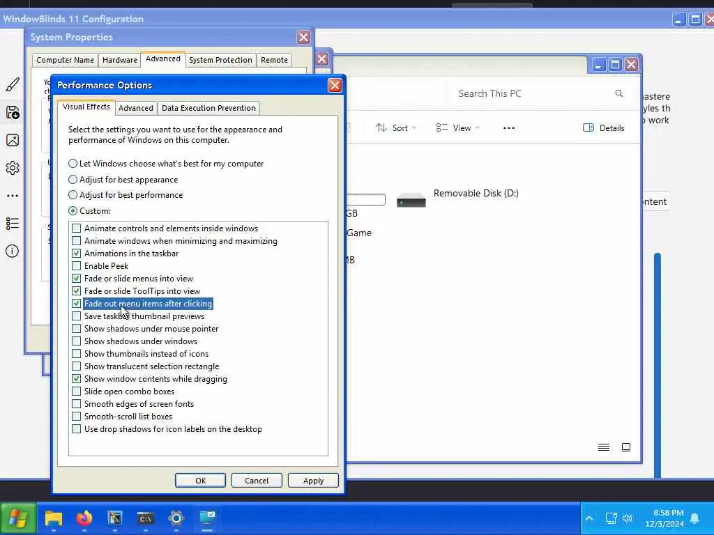Open Hardware tab in System Properties
This screenshot has width=714, height=535.
click(x=120, y=60)
